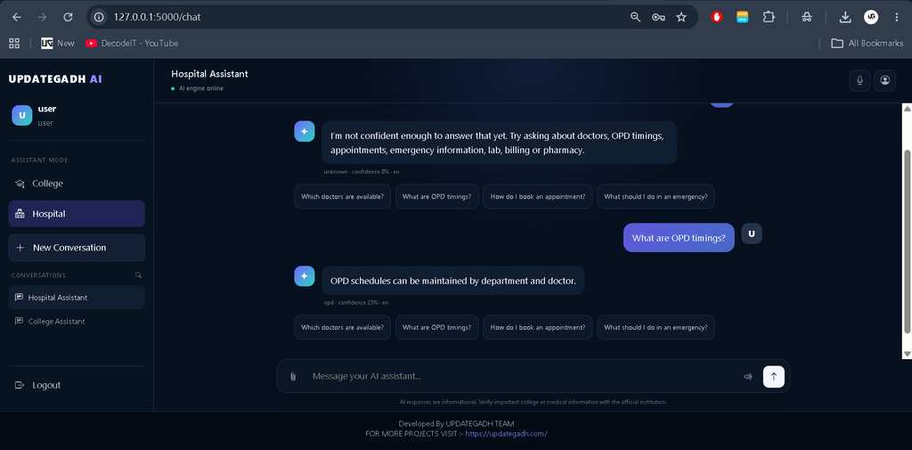Send the message with the arrow button

774,377
